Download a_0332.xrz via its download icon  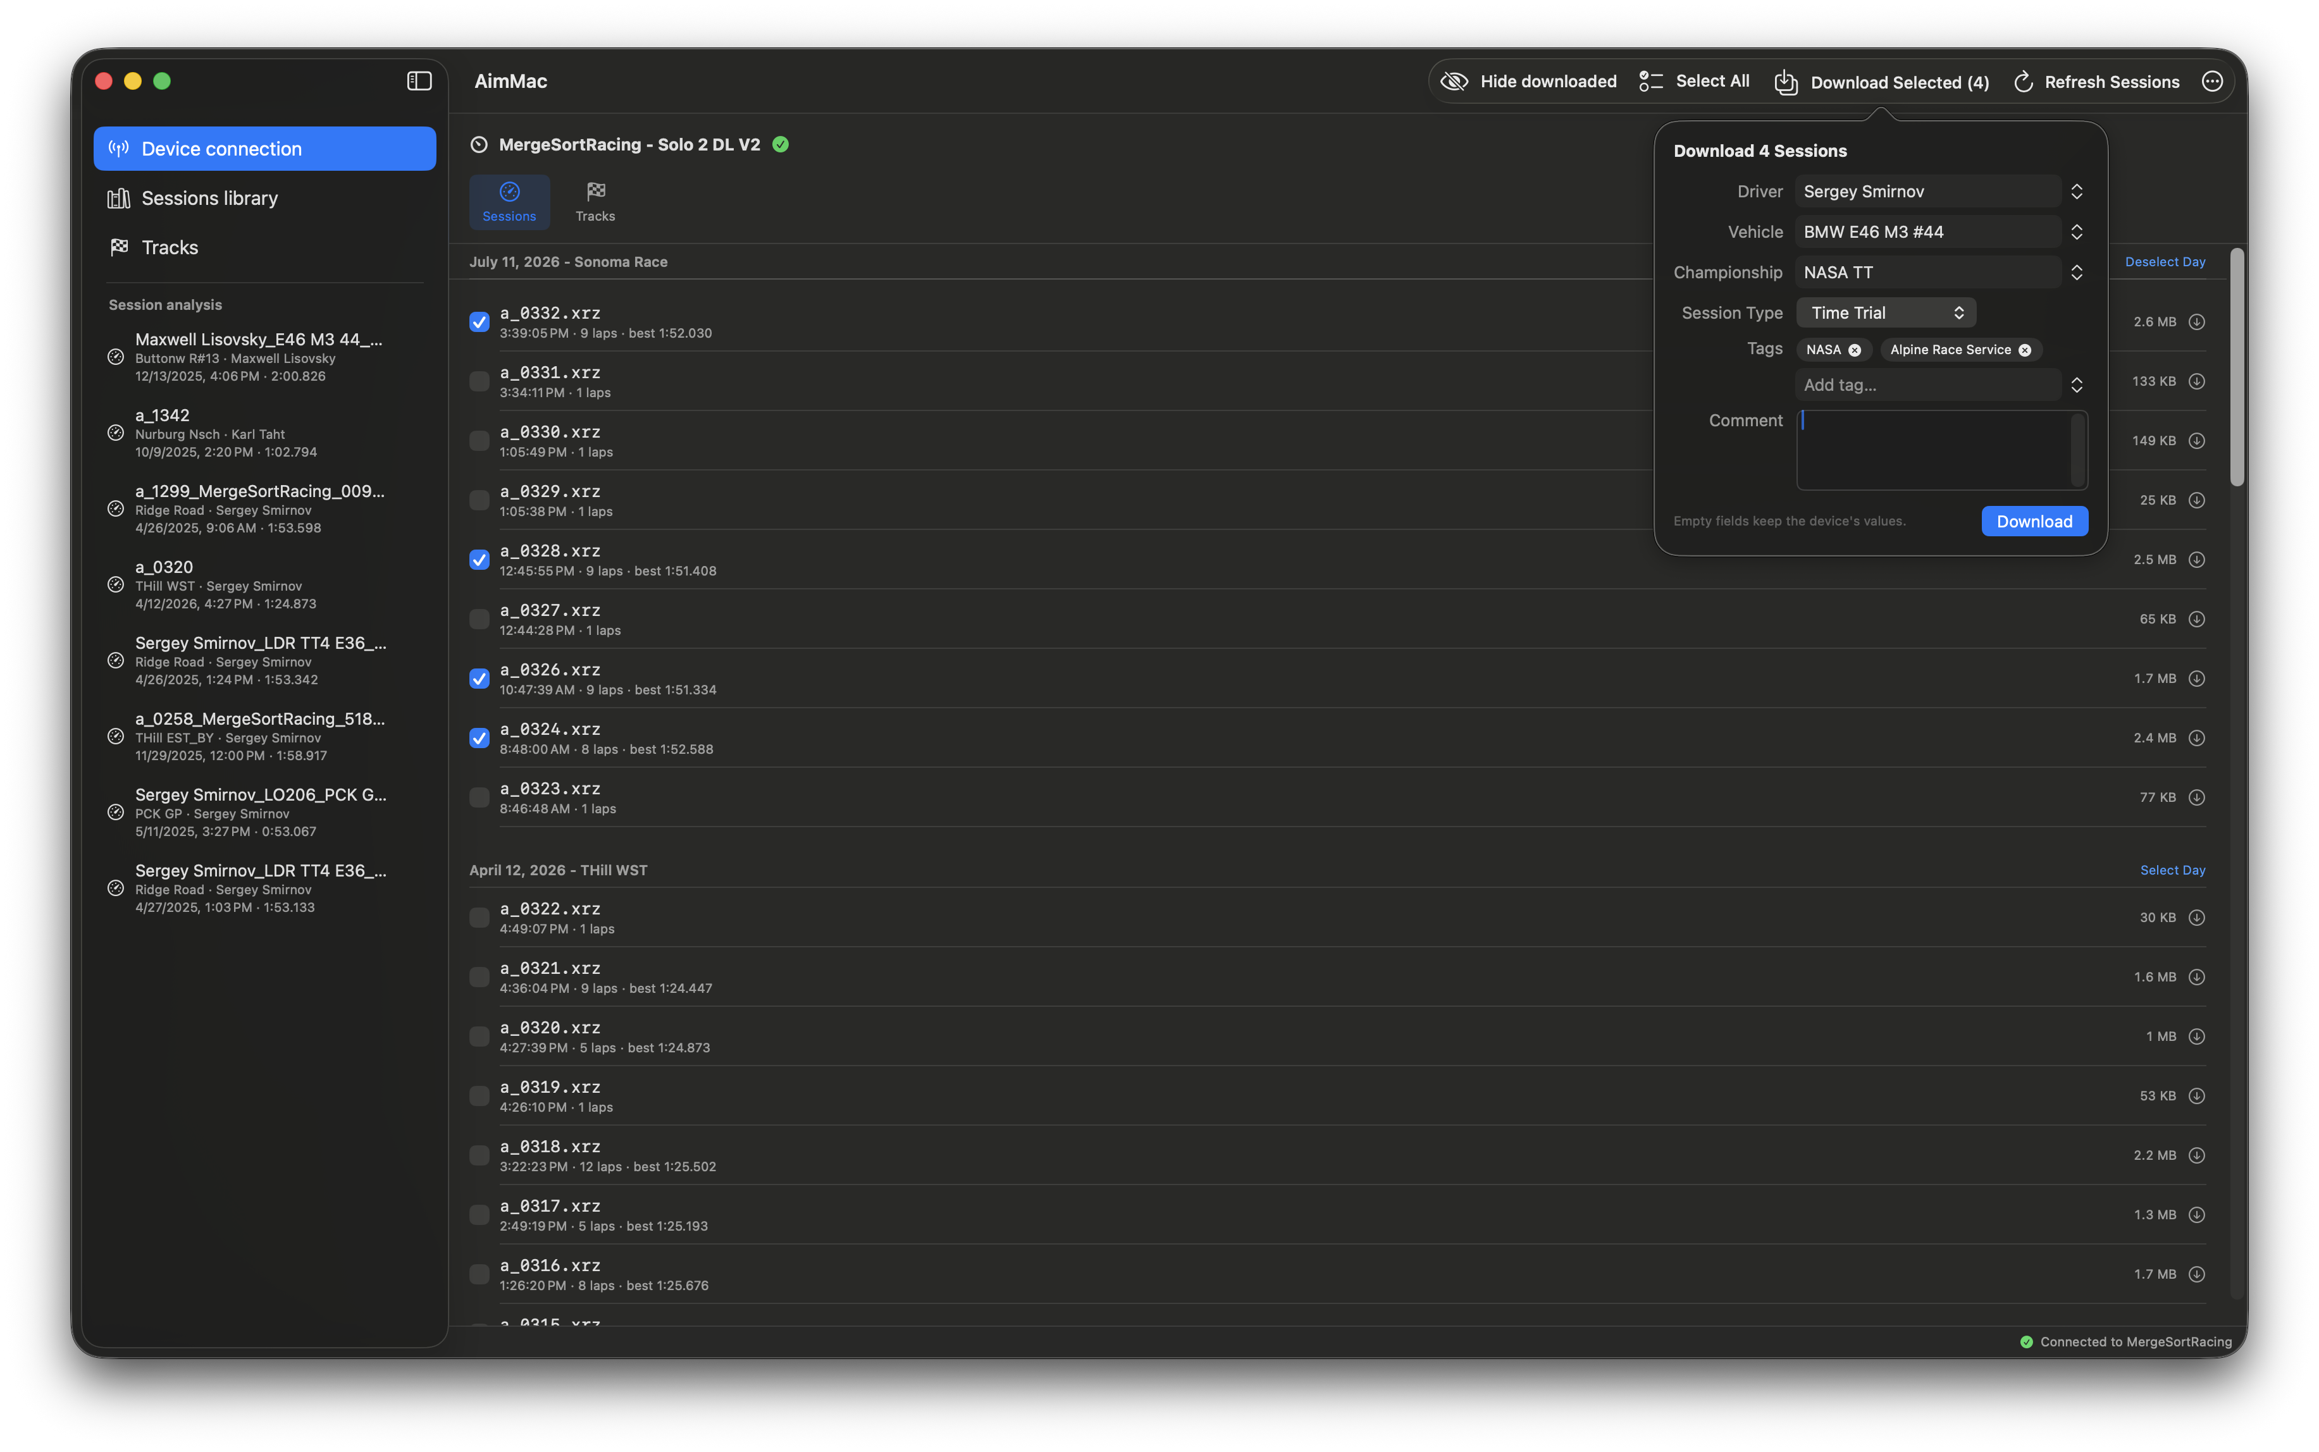2196,322
